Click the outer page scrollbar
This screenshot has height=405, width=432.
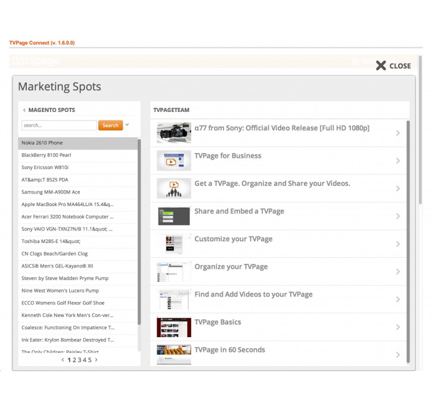(420, 129)
